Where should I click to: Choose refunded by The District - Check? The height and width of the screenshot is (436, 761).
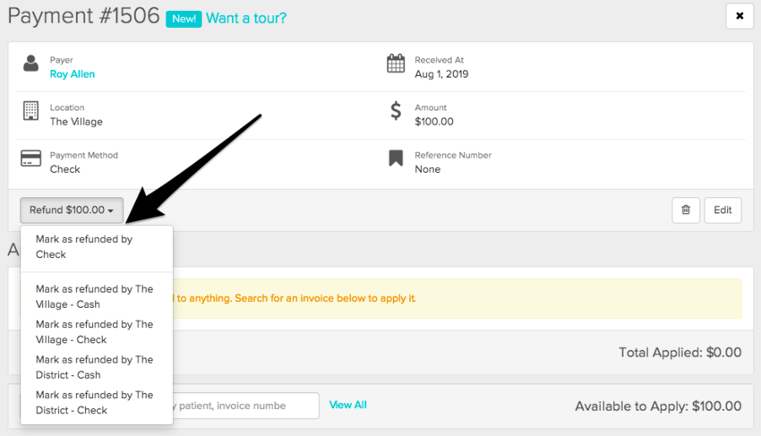tap(96, 402)
